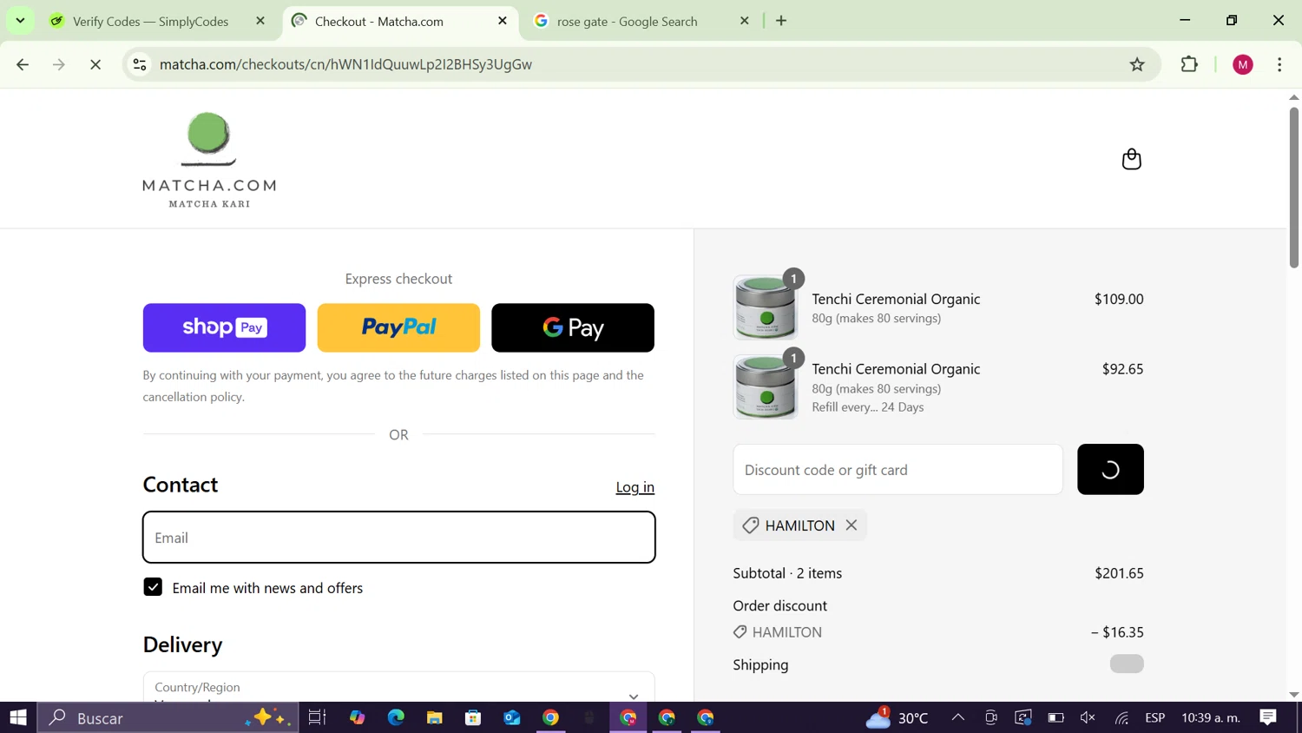Go back to previous page
The image size is (1302, 733).
click(23, 64)
